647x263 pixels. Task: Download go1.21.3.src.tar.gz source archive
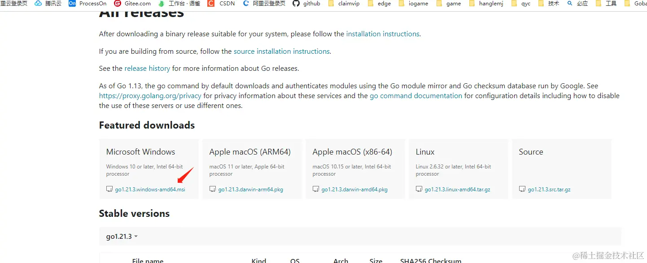[549, 190]
